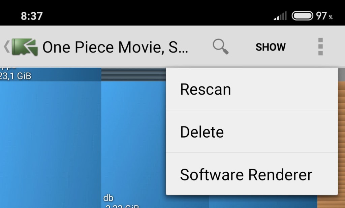Viewport: 345px width, 208px height.
Task: Tap the One Piece Movie title text
Action: tap(115, 47)
